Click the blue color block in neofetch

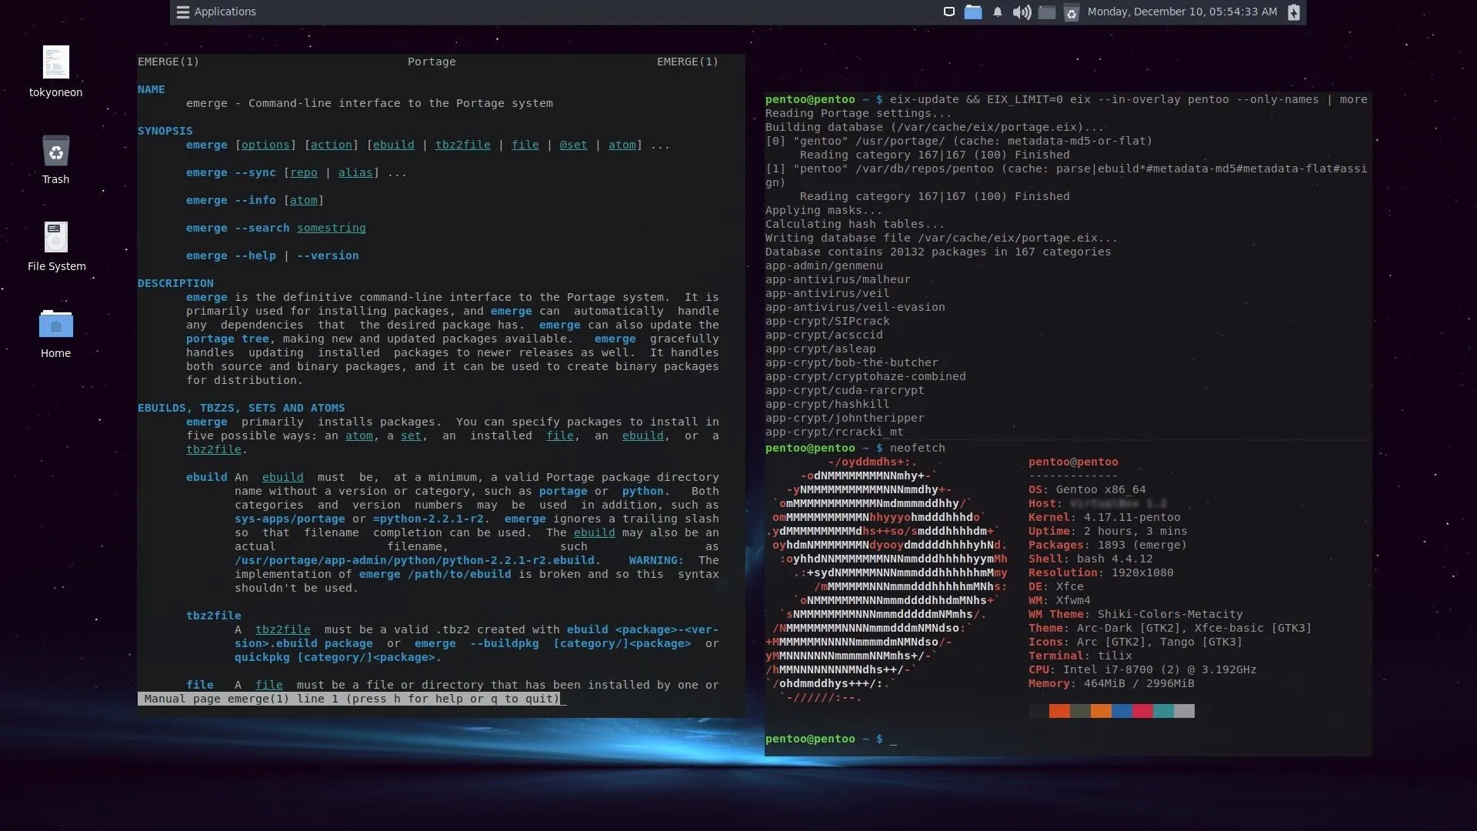[x=1122, y=711]
